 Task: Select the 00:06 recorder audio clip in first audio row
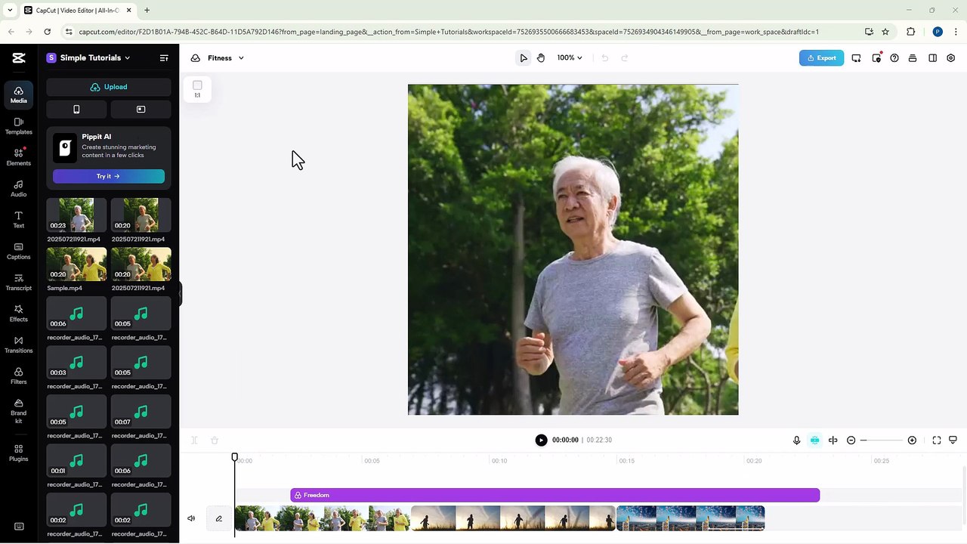76,314
